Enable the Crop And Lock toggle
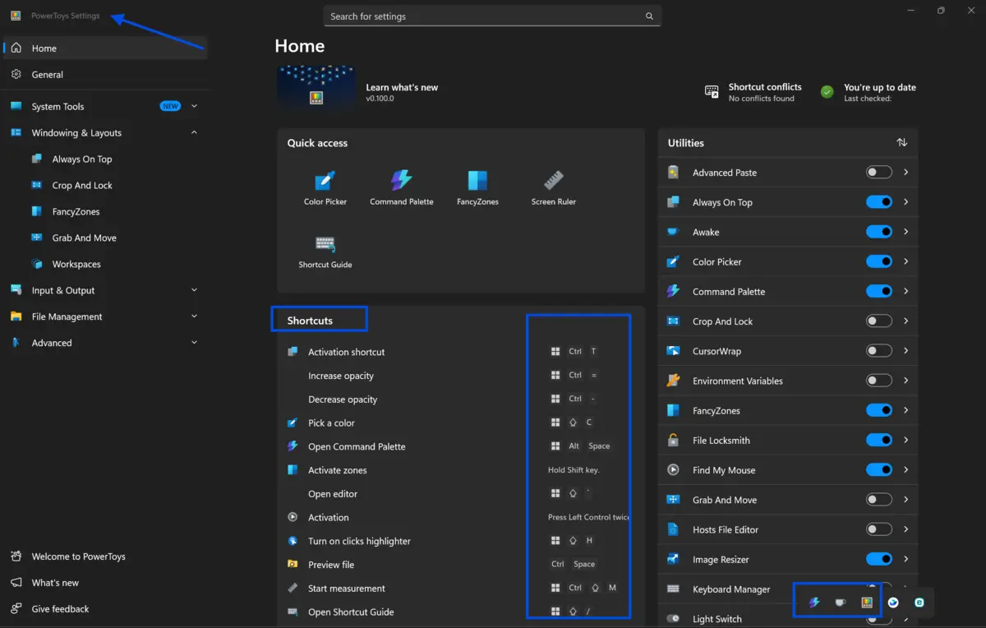This screenshot has width=986, height=628. pyautogui.click(x=879, y=321)
